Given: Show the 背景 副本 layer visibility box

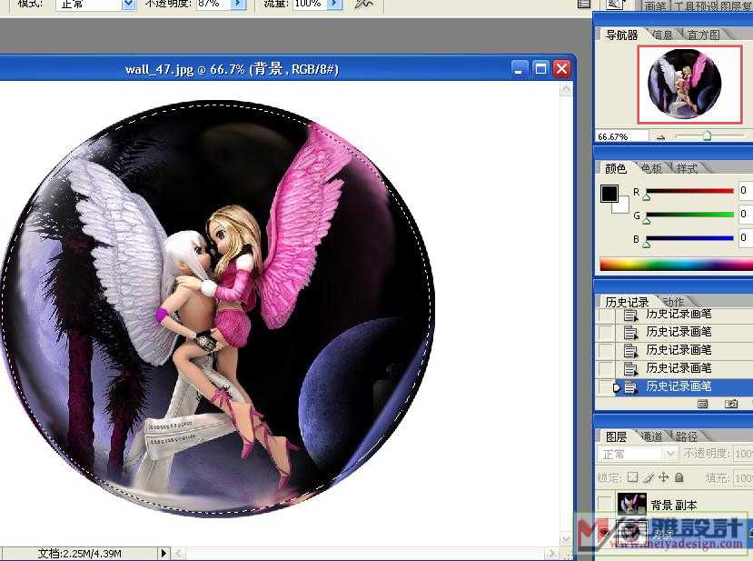Looking at the screenshot, I should [x=605, y=505].
